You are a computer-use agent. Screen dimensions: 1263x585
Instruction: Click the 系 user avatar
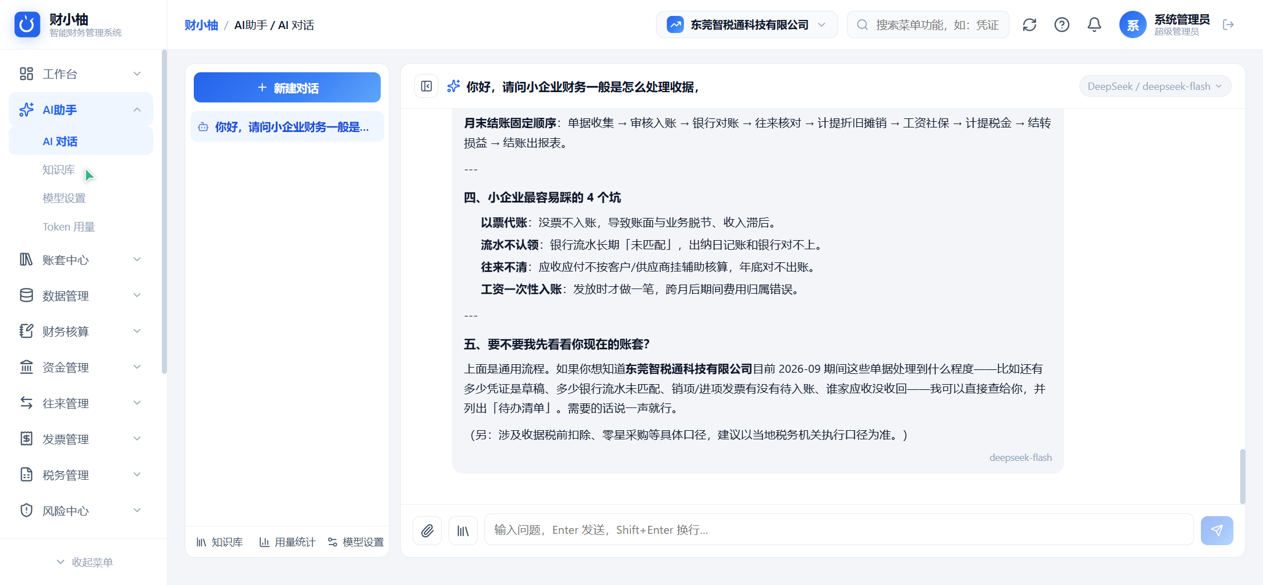(x=1133, y=24)
